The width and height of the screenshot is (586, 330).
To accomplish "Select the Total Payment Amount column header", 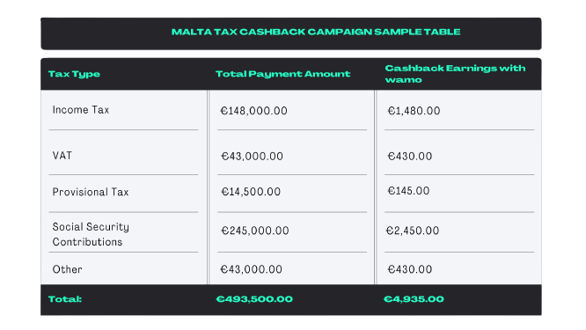I will pos(283,74).
